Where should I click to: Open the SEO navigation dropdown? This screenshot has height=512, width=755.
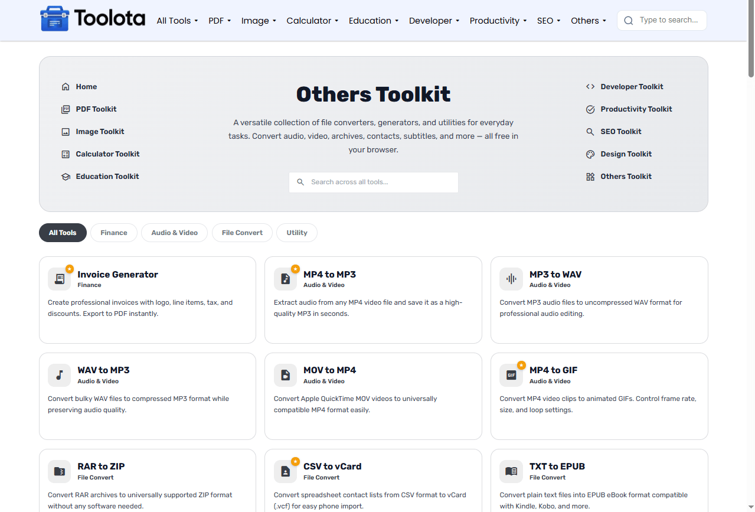[549, 21]
